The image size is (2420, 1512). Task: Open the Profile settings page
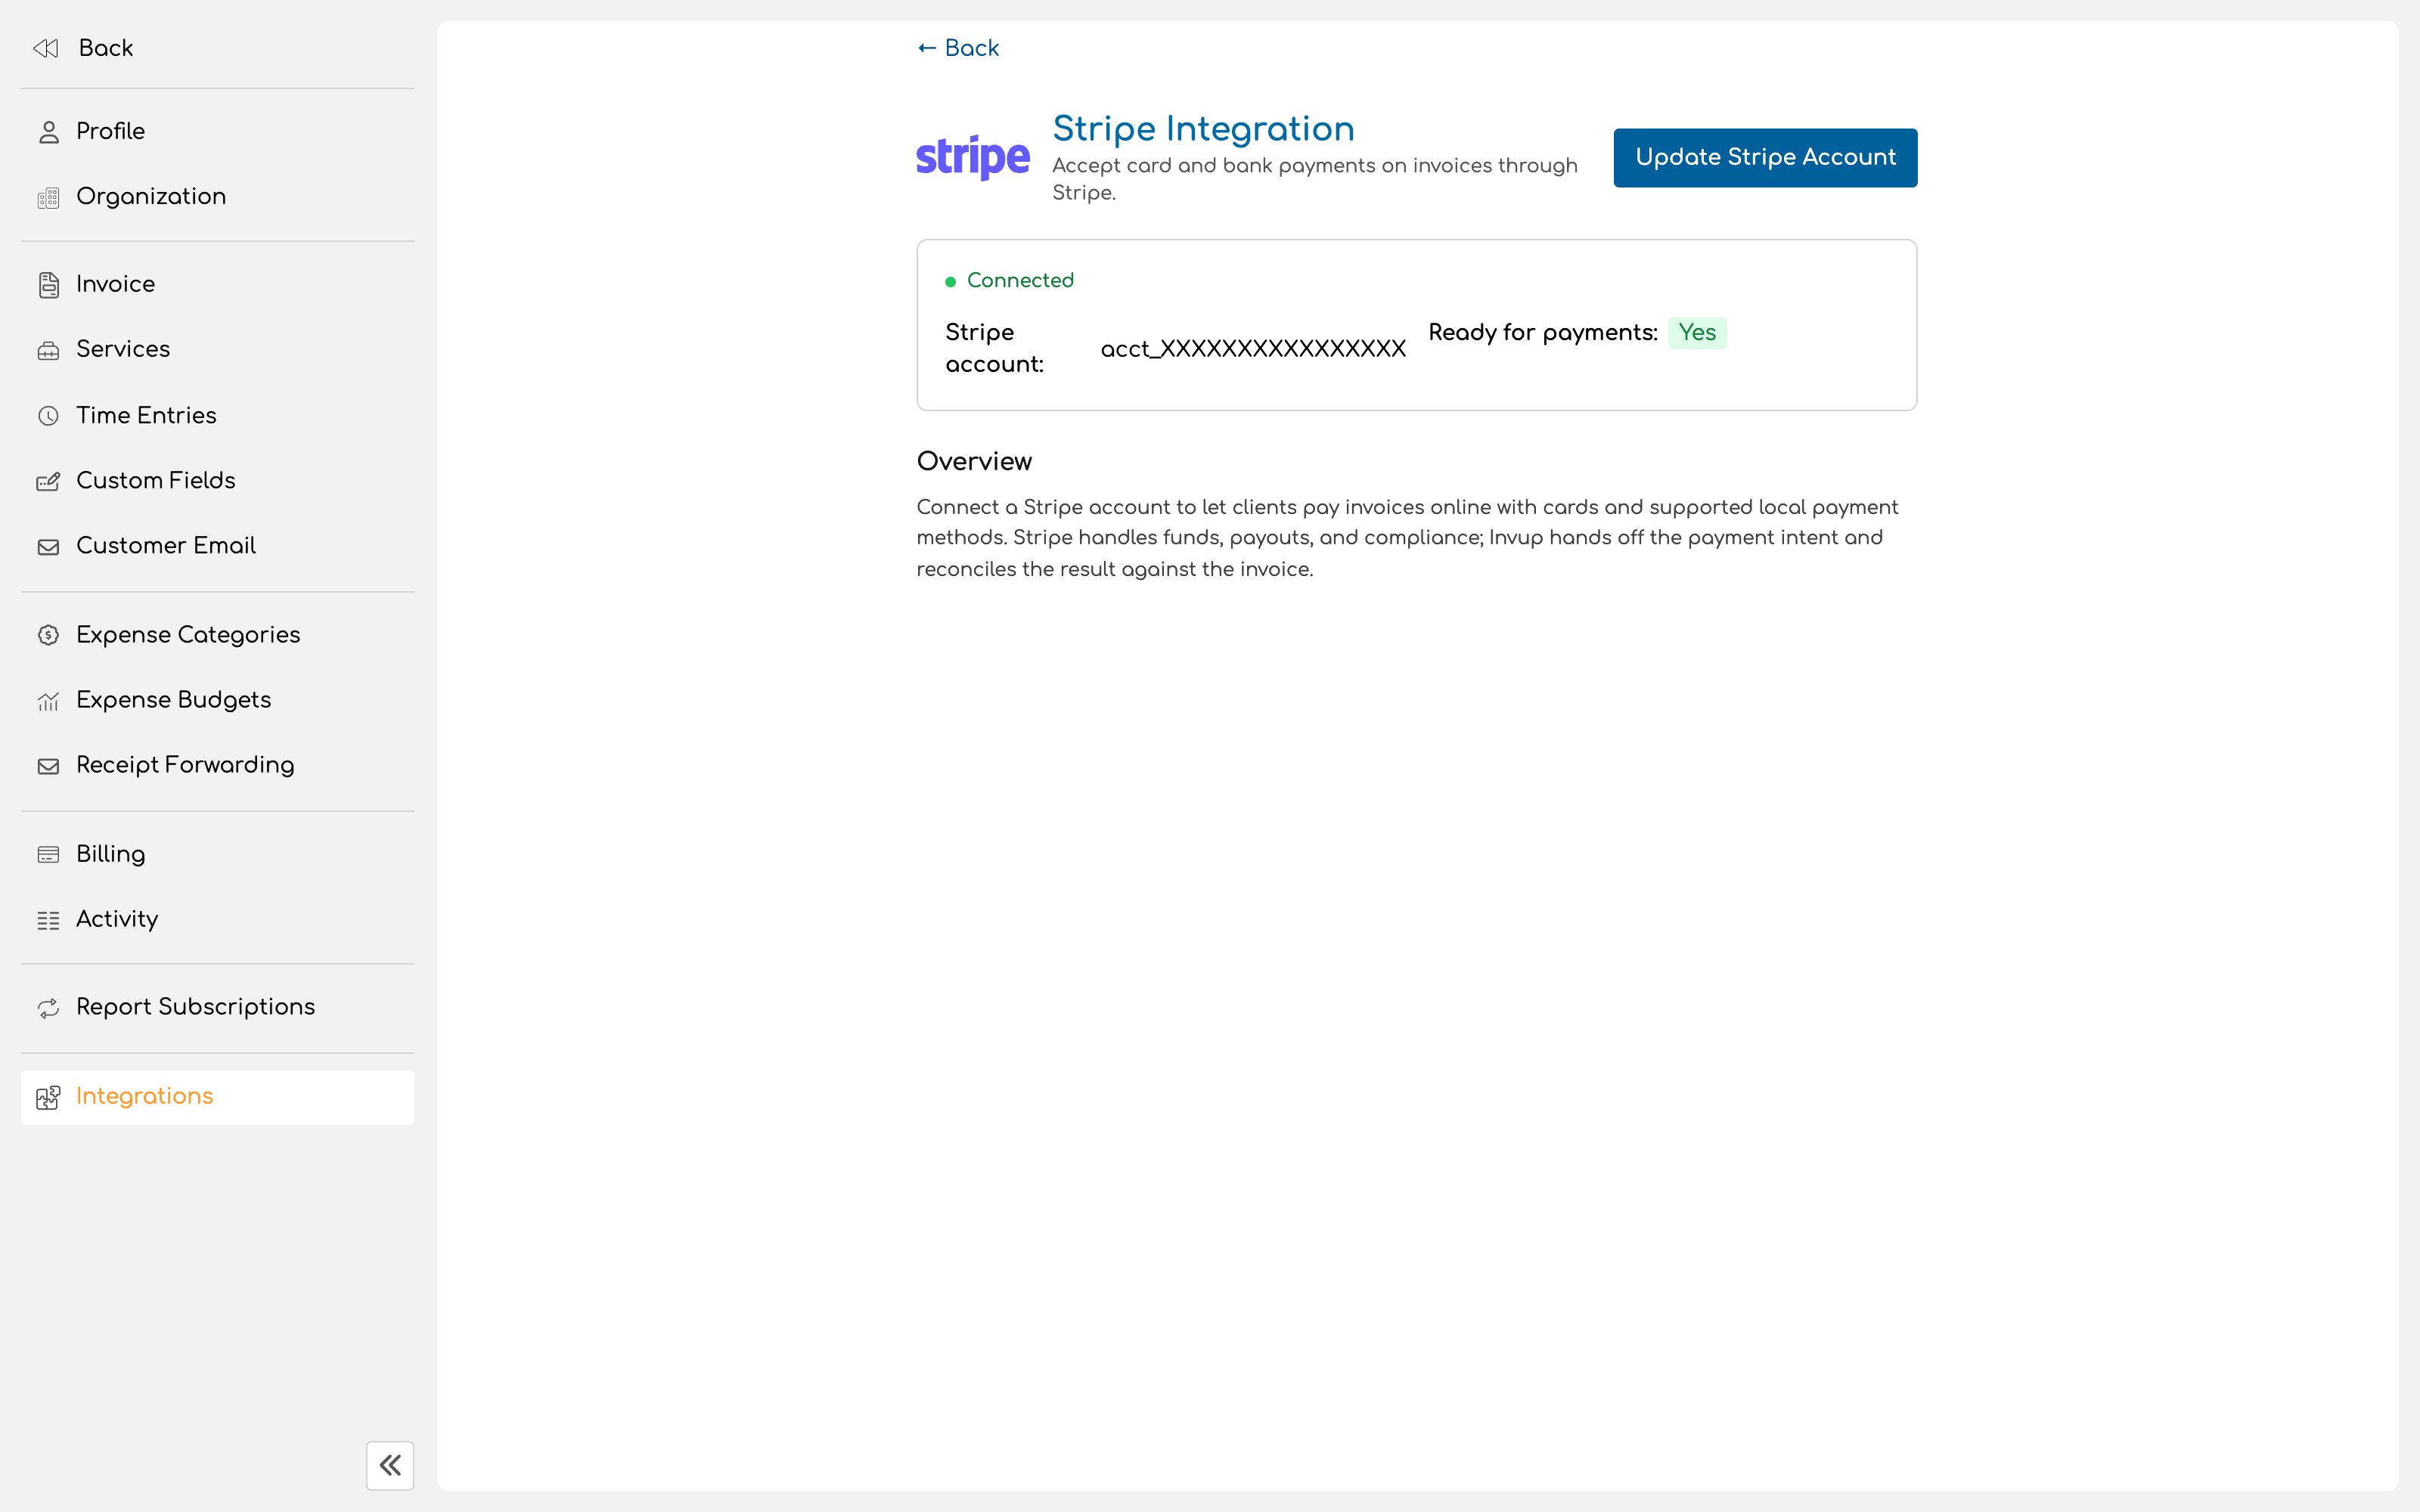pyautogui.click(x=217, y=132)
